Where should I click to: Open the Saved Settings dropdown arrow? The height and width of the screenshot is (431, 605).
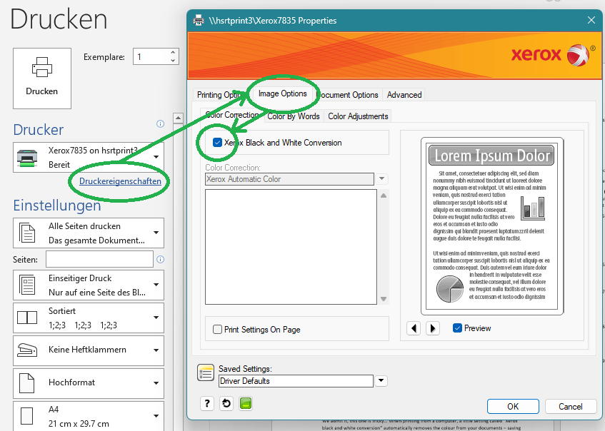[x=381, y=381]
